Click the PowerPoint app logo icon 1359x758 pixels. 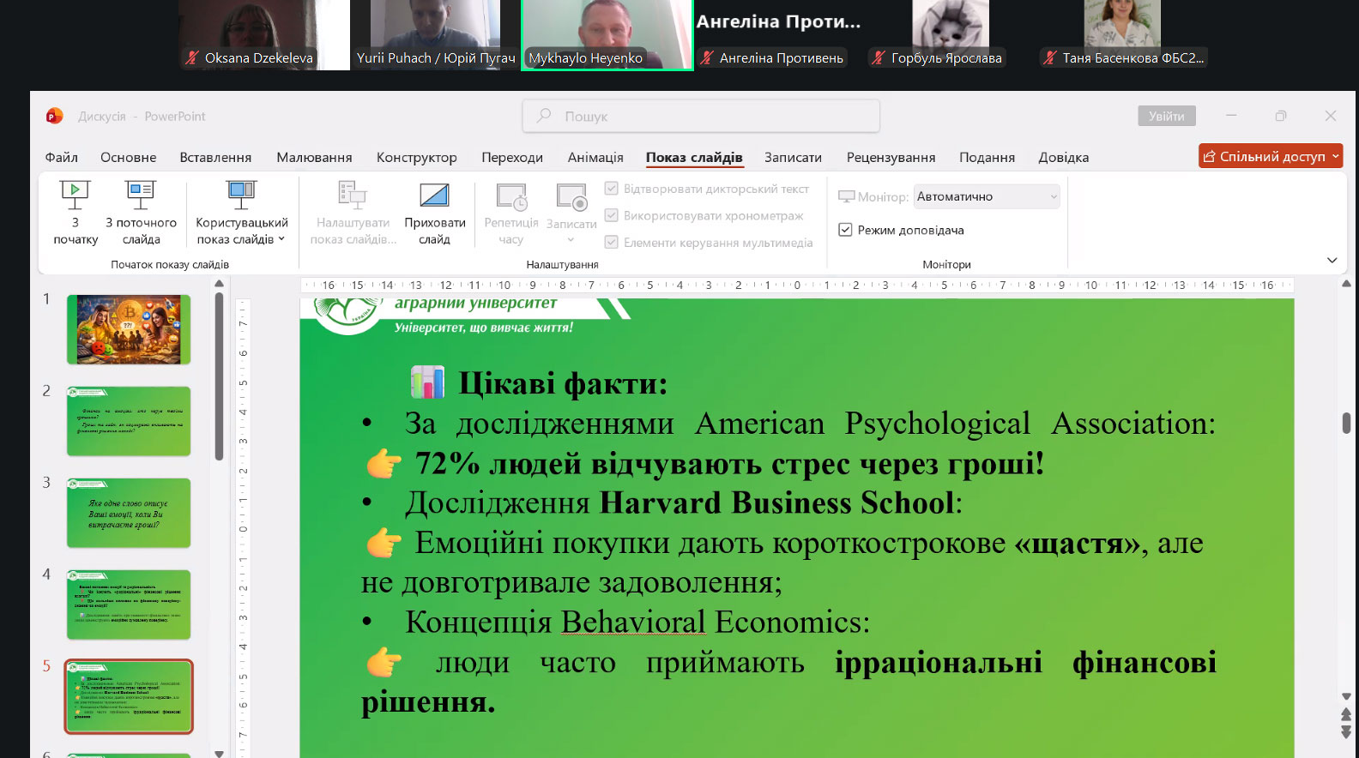[54, 116]
